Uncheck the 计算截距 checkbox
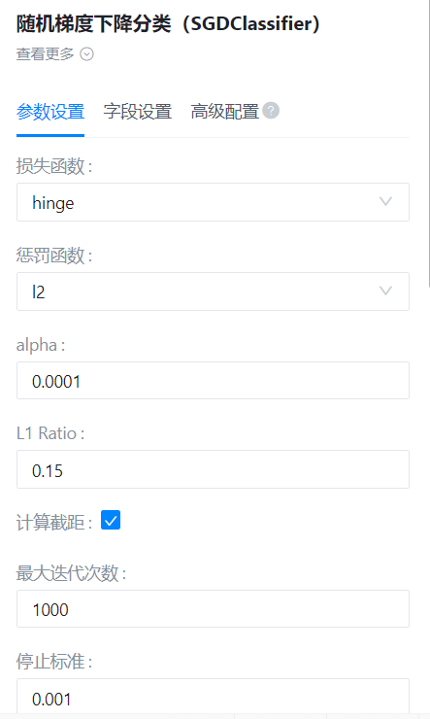 111,520
